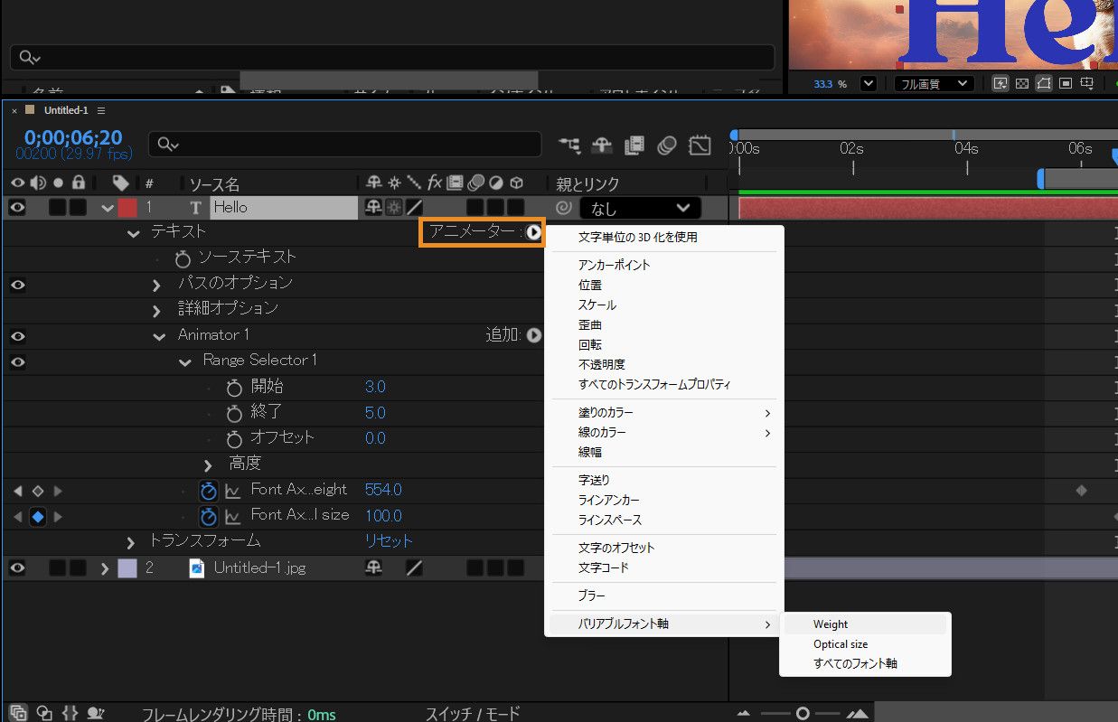Click inside the timeline search field

click(343, 145)
